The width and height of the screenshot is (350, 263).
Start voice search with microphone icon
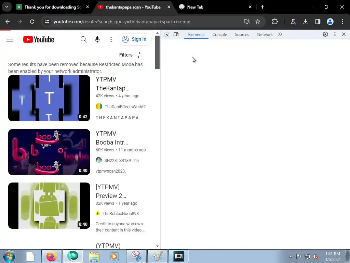97,39
